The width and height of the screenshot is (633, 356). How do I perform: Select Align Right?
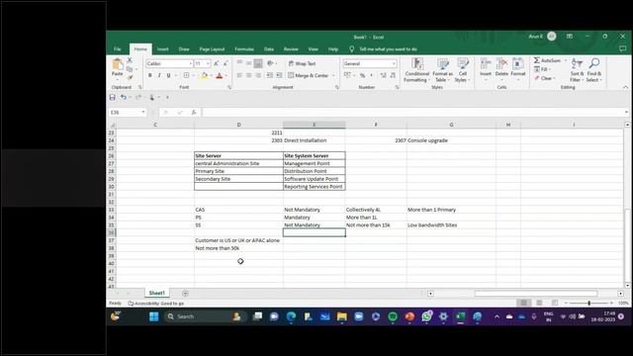pos(258,75)
